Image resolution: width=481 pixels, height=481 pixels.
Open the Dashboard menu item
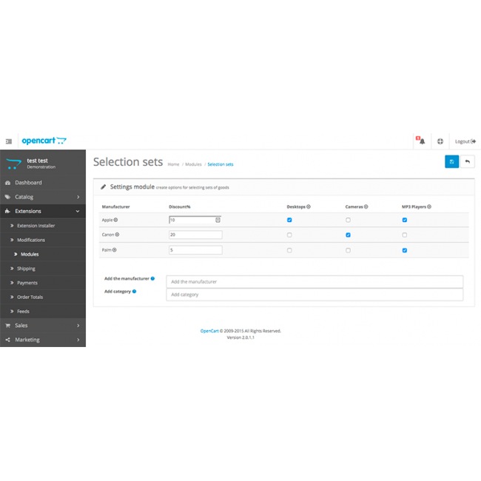[28, 183]
